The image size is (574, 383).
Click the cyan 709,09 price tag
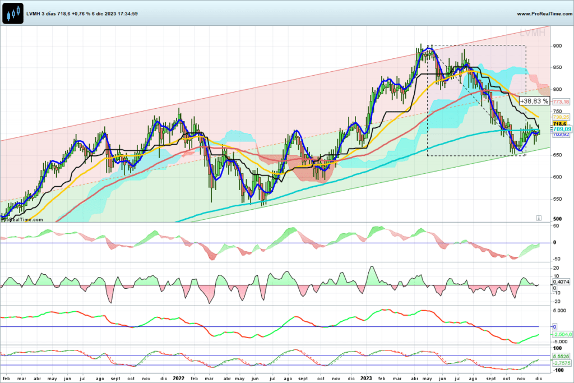tap(562, 129)
